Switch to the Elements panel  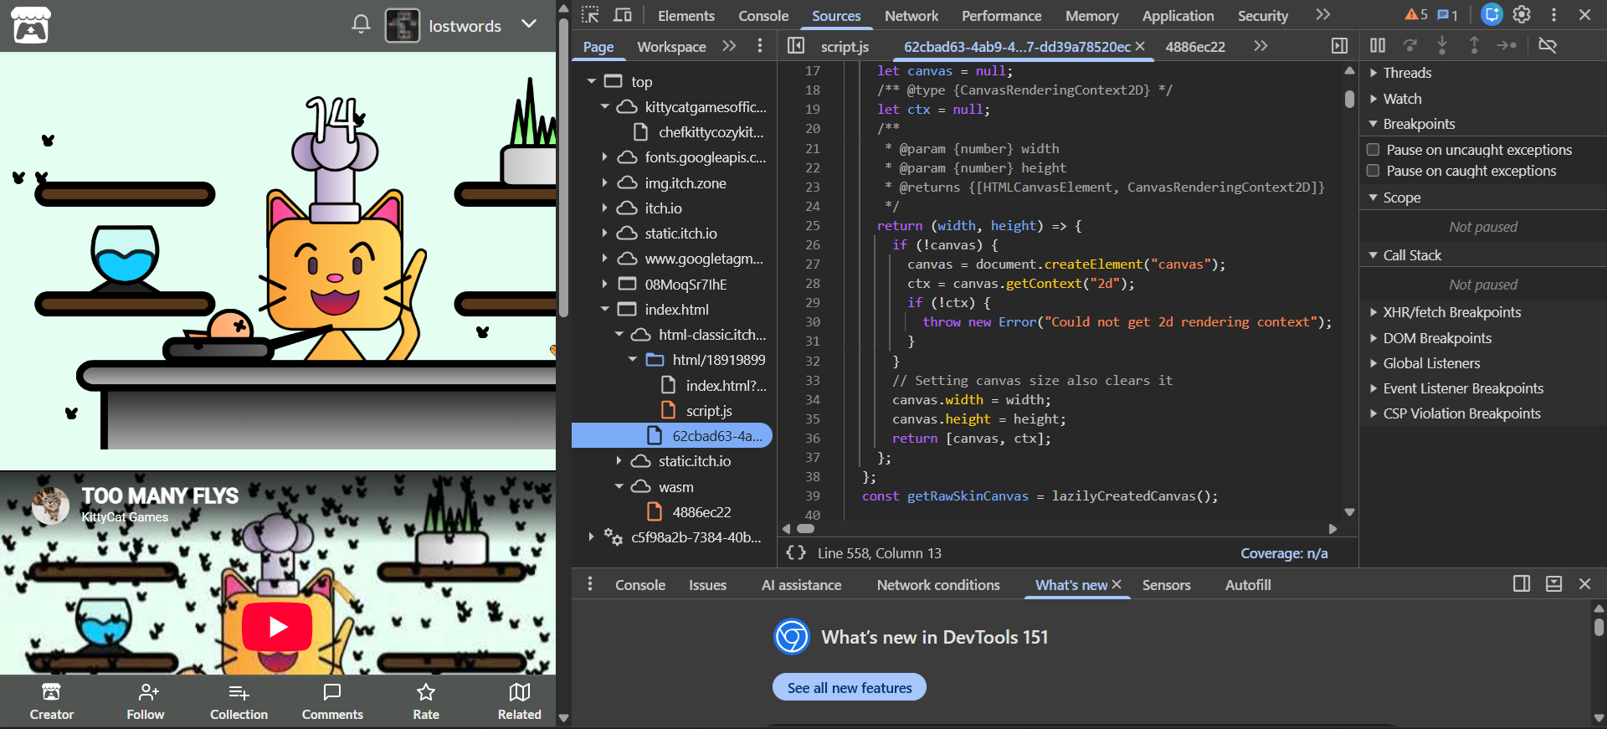coord(686,16)
